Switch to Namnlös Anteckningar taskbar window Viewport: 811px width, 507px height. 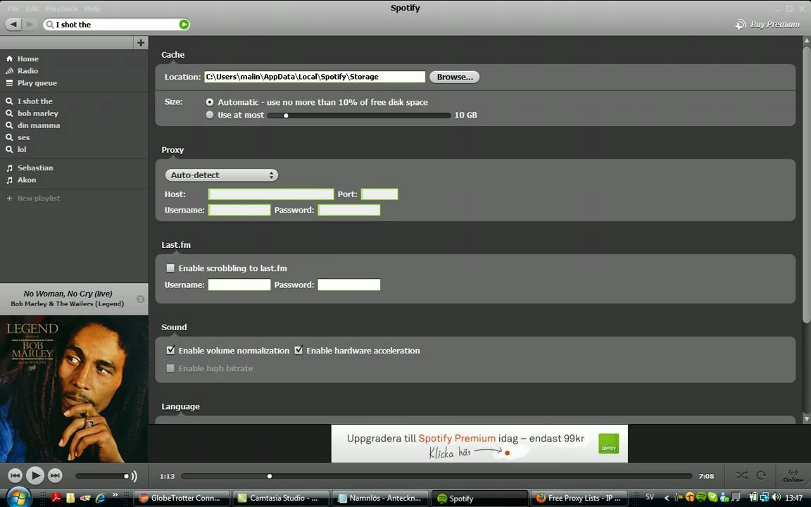pos(380,499)
